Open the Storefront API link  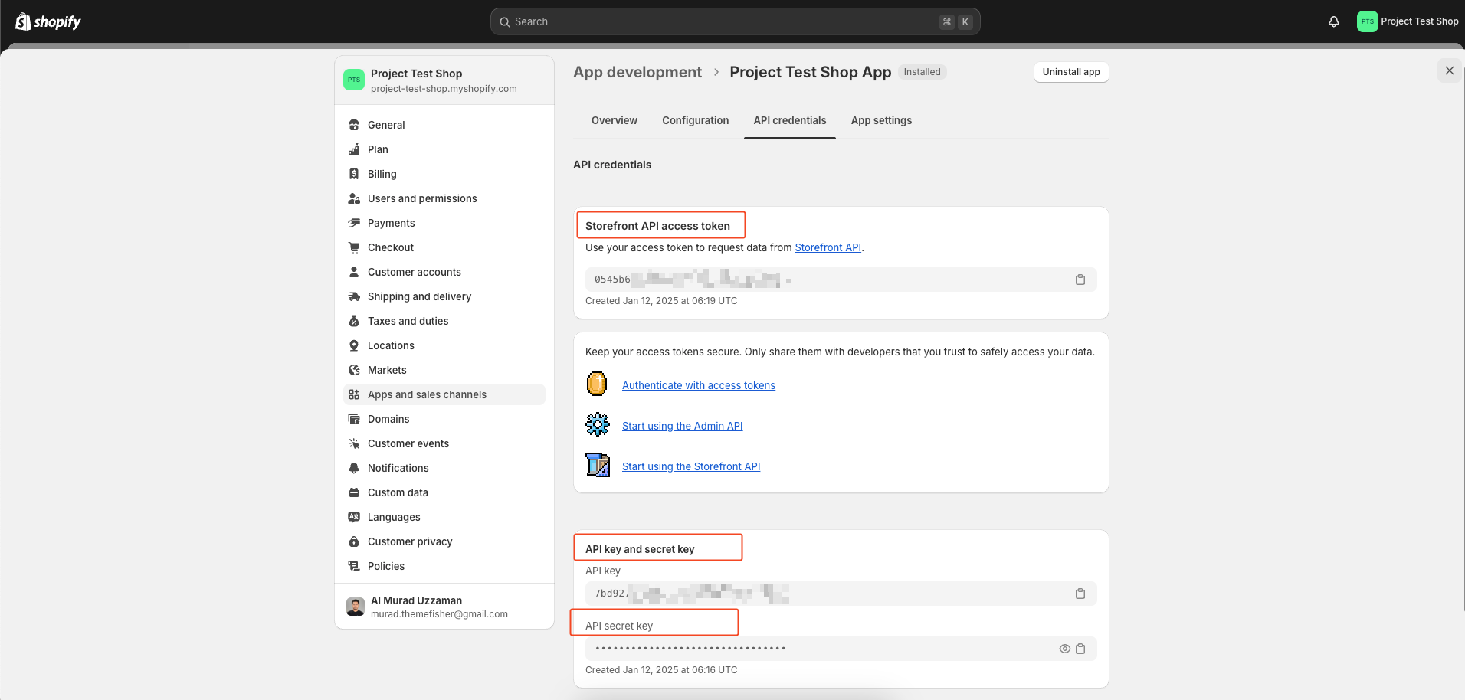[x=828, y=247]
